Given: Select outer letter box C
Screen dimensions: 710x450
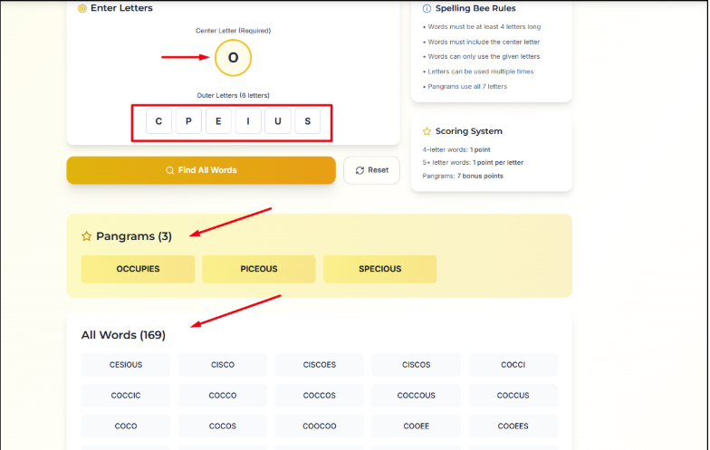Looking at the screenshot, I should [158, 121].
